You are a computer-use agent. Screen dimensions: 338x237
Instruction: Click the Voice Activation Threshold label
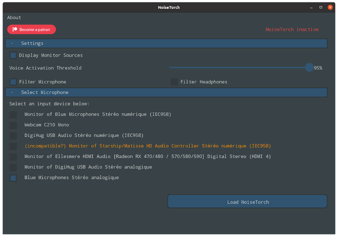click(46, 68)
